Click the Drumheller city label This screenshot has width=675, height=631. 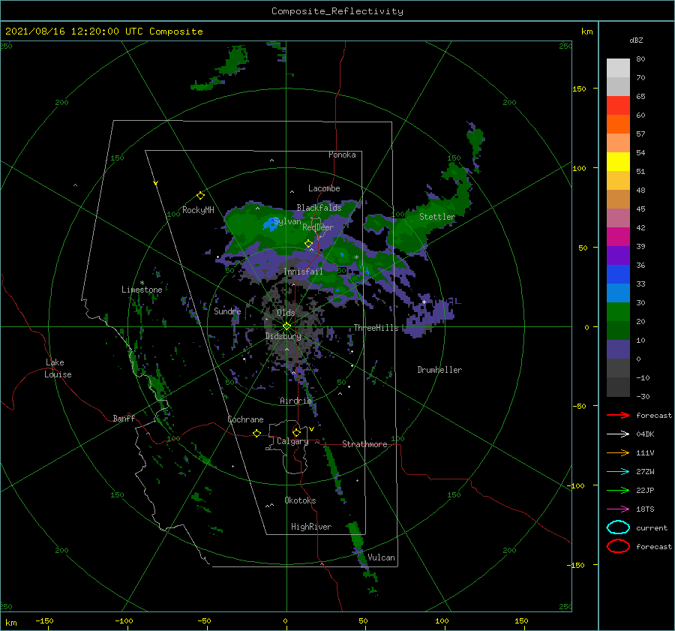tap(439, 370)
